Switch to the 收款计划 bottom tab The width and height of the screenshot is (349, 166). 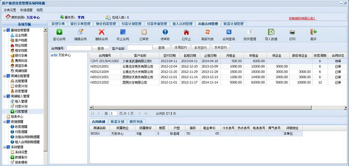117,121
